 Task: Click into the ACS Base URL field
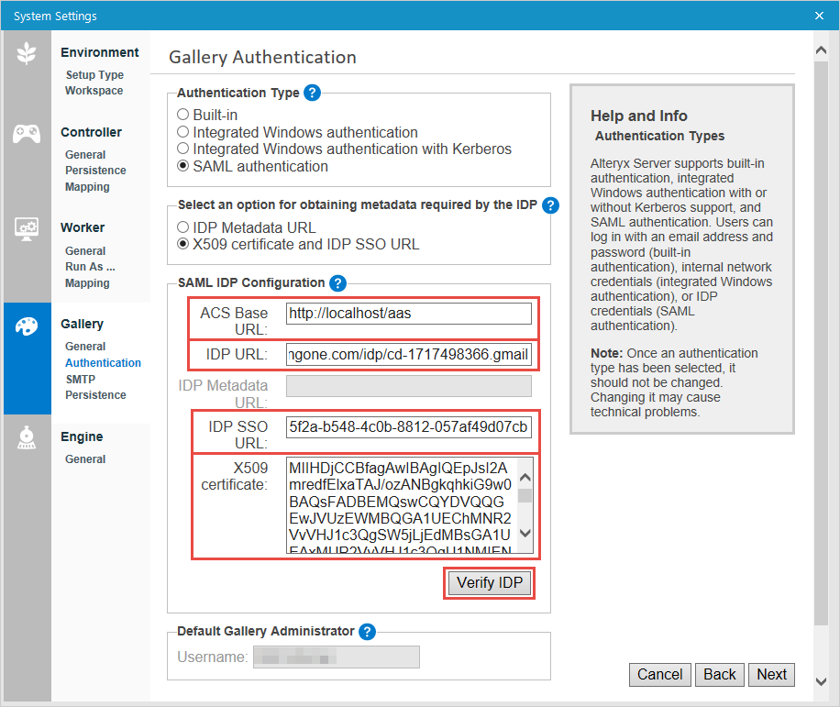[408, 313]
